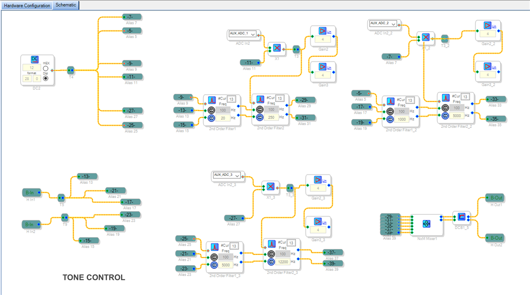Click the gray round button in 2nd Order Filter1_3
530x295 pixels.
point(214,257)
